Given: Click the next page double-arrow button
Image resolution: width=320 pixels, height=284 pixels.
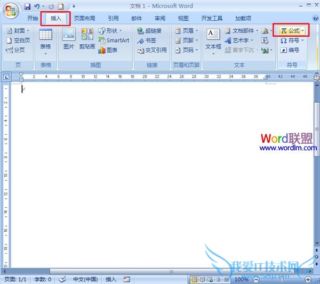Looking at the screenshot, I should [317, 264].
